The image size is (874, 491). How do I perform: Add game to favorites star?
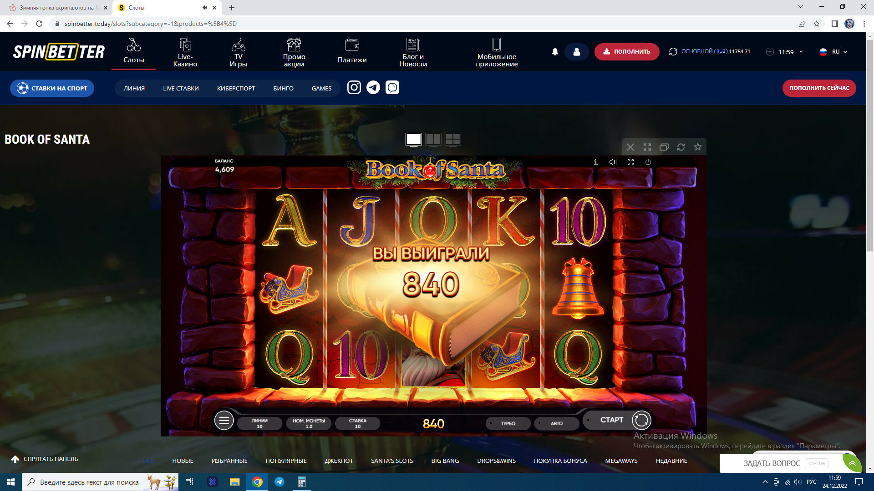click(x=697, y=147)
